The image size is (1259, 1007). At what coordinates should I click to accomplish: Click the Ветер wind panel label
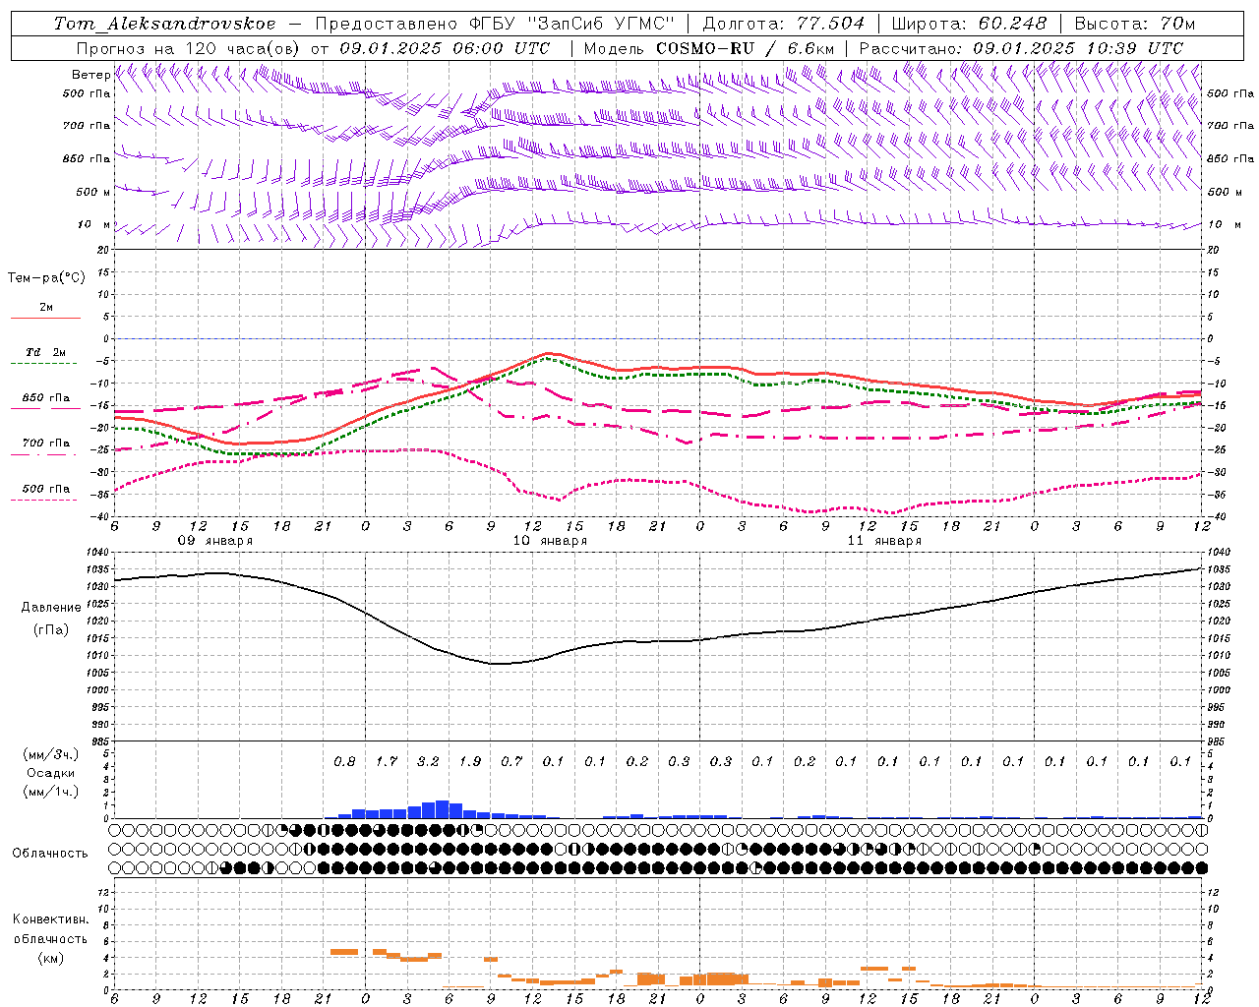click(90, 75)
